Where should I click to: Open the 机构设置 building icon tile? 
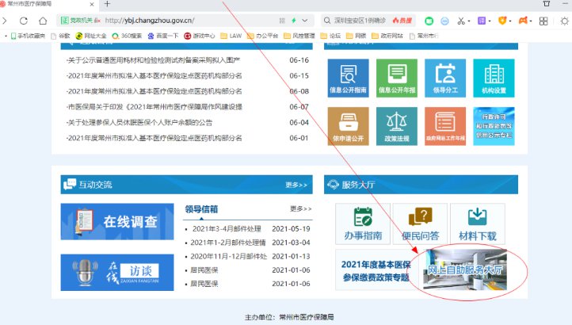tap(494, 78)
